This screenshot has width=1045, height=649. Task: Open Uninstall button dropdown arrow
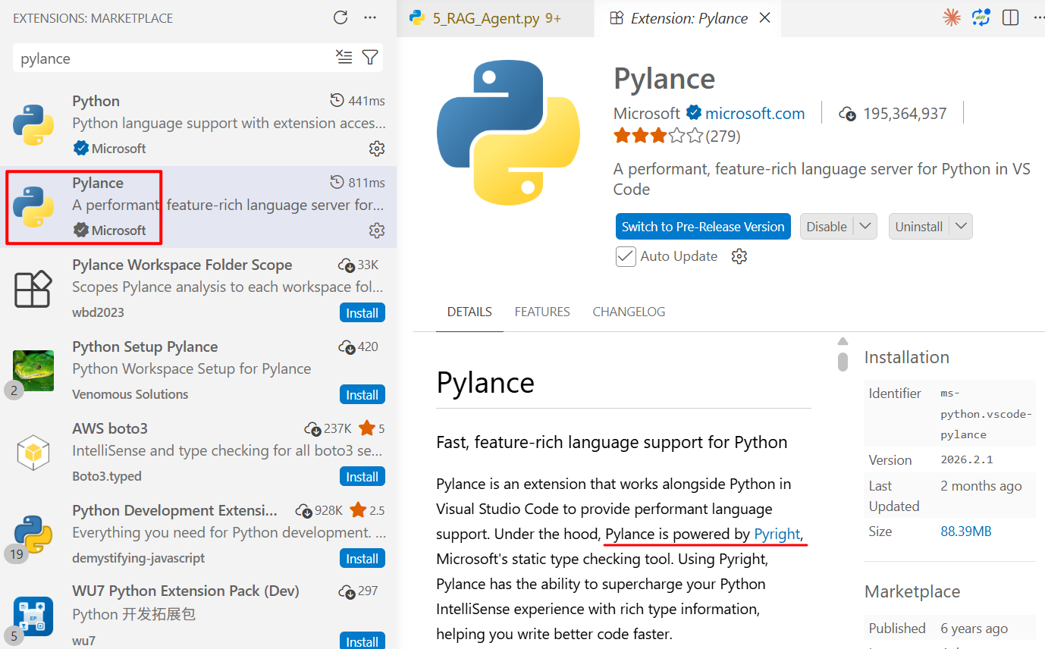[962, 227]
